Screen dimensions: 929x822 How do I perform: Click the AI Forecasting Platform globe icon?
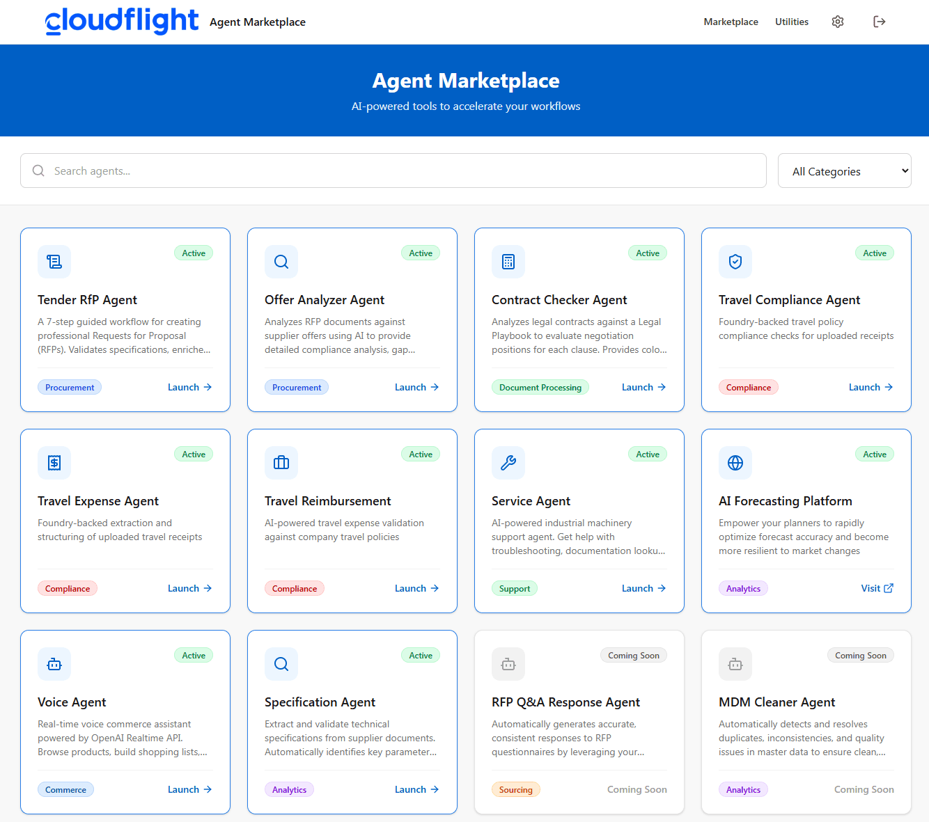pos(735,463)
